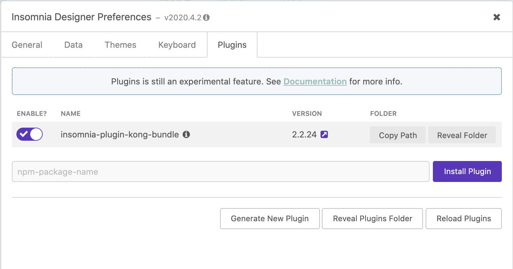This screenshot has width=513, height=269.
Task: Click Reveal Plugins Folder
Action: pos(372,219)
